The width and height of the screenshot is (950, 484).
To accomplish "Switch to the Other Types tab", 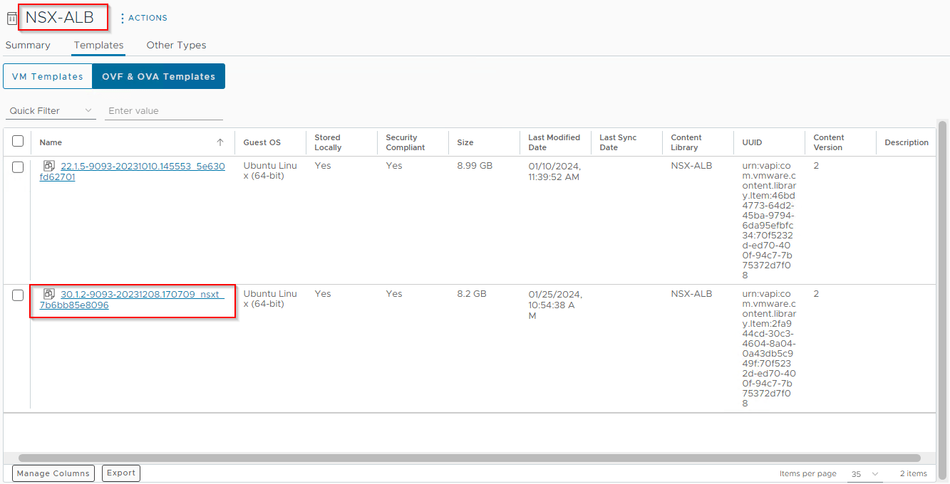I will tap(176, 45).
